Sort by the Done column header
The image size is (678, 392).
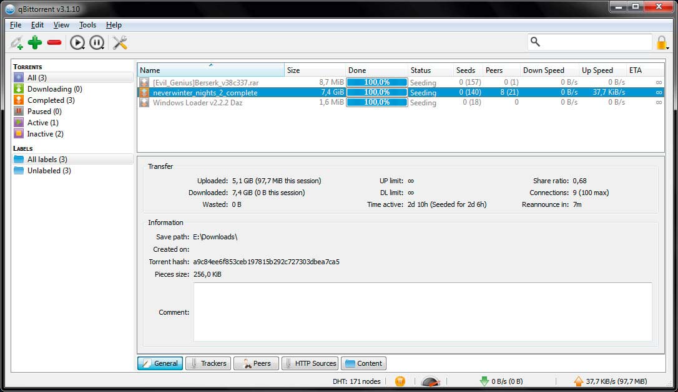tap(376, 70)
